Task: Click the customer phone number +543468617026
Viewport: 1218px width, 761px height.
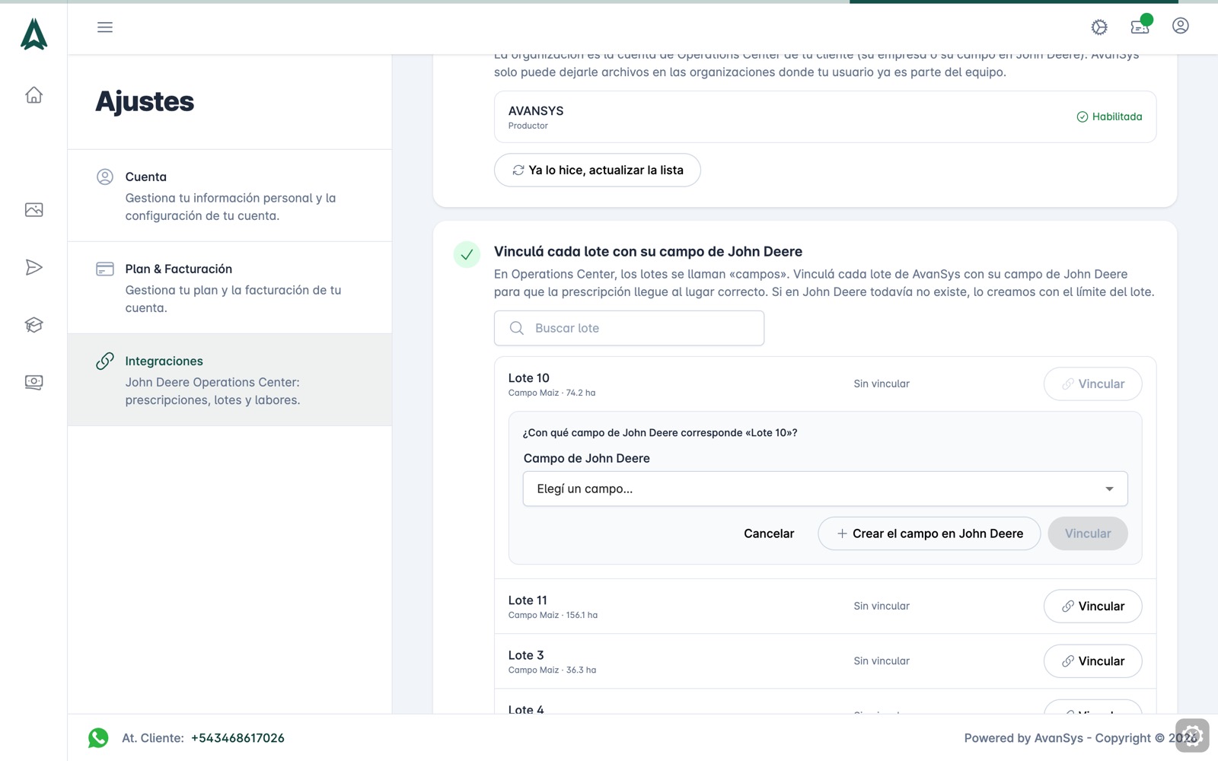Action: click(x=238, y=738)
